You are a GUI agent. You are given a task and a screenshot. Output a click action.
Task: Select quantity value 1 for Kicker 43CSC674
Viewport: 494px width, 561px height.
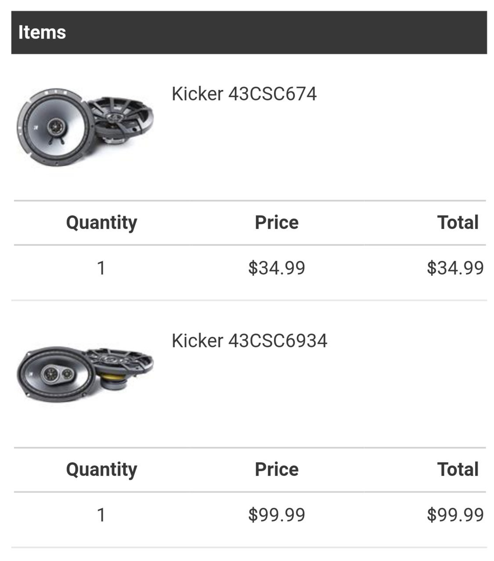pos(101,268)
